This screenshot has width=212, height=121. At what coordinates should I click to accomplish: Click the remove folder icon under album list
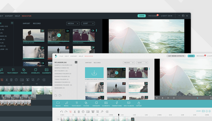click(60, 95)
